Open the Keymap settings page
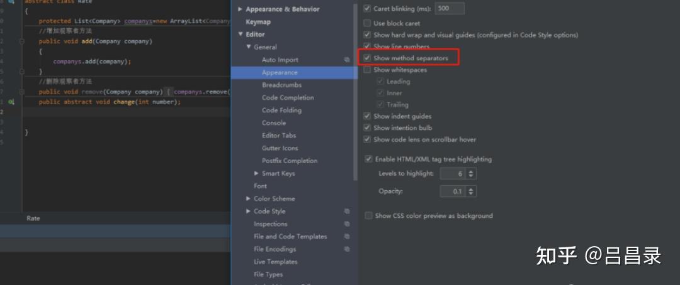The height and width of the screenshot is (285, 680). 258,22
